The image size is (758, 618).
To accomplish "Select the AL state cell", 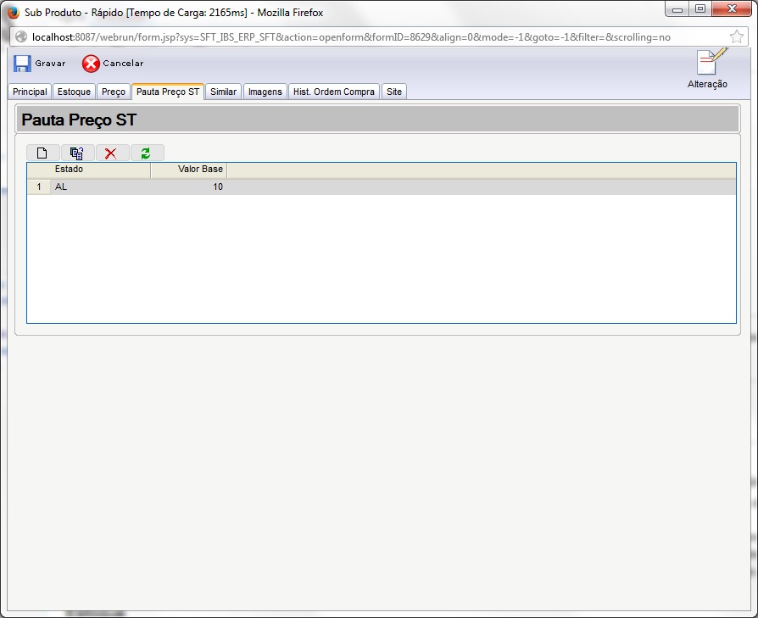I will (x=101, y=187).
